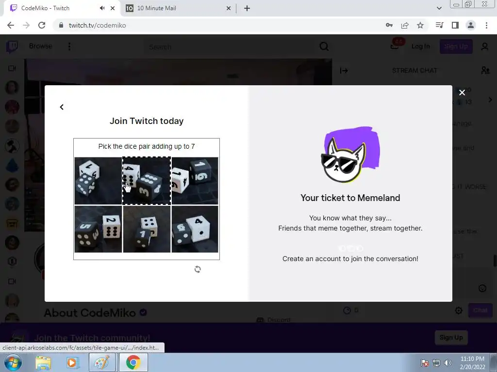Screen dimensions: 497x372
Task: Click the Chrome taskbar icon
Action: pyautogui.click(x=133, y=362)
